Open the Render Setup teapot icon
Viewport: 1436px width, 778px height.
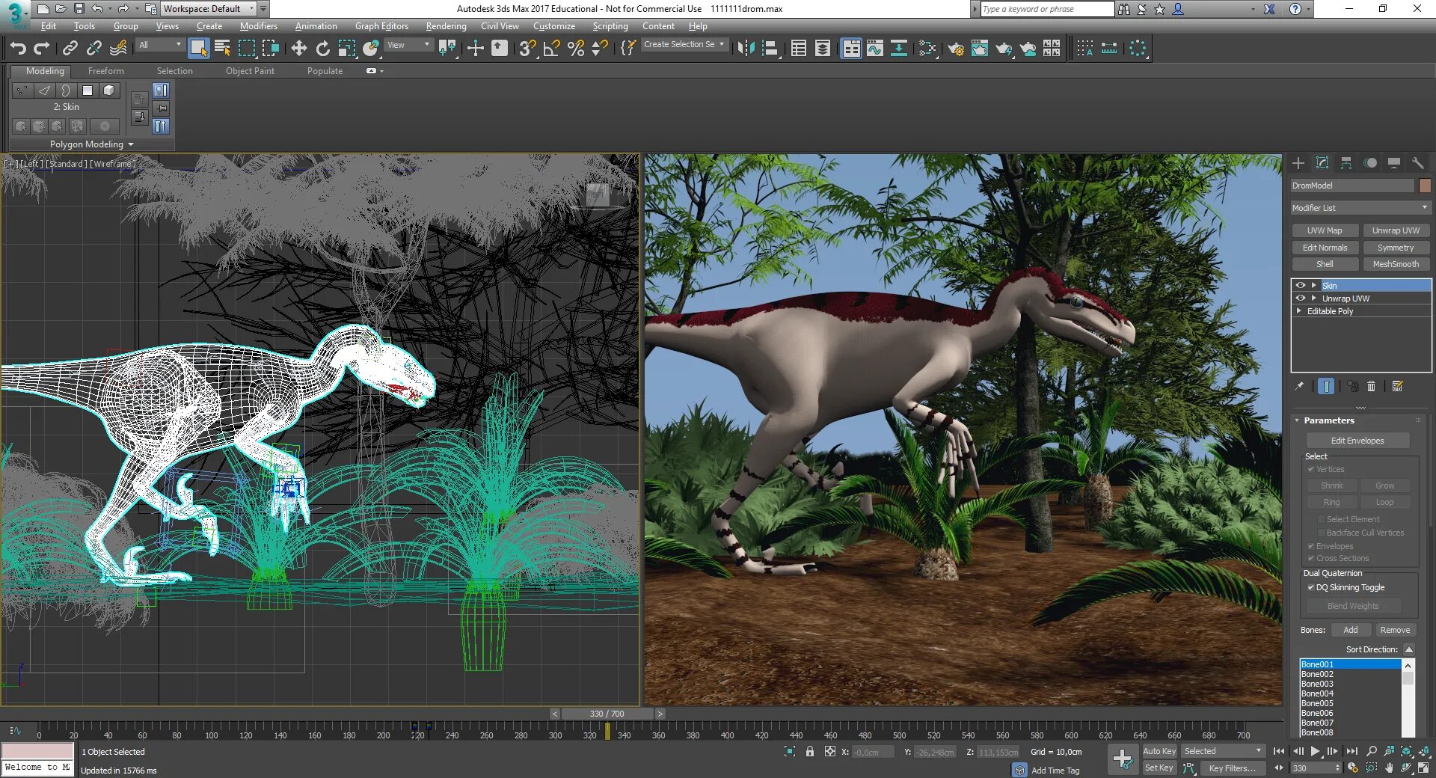[x=955, y=49]
